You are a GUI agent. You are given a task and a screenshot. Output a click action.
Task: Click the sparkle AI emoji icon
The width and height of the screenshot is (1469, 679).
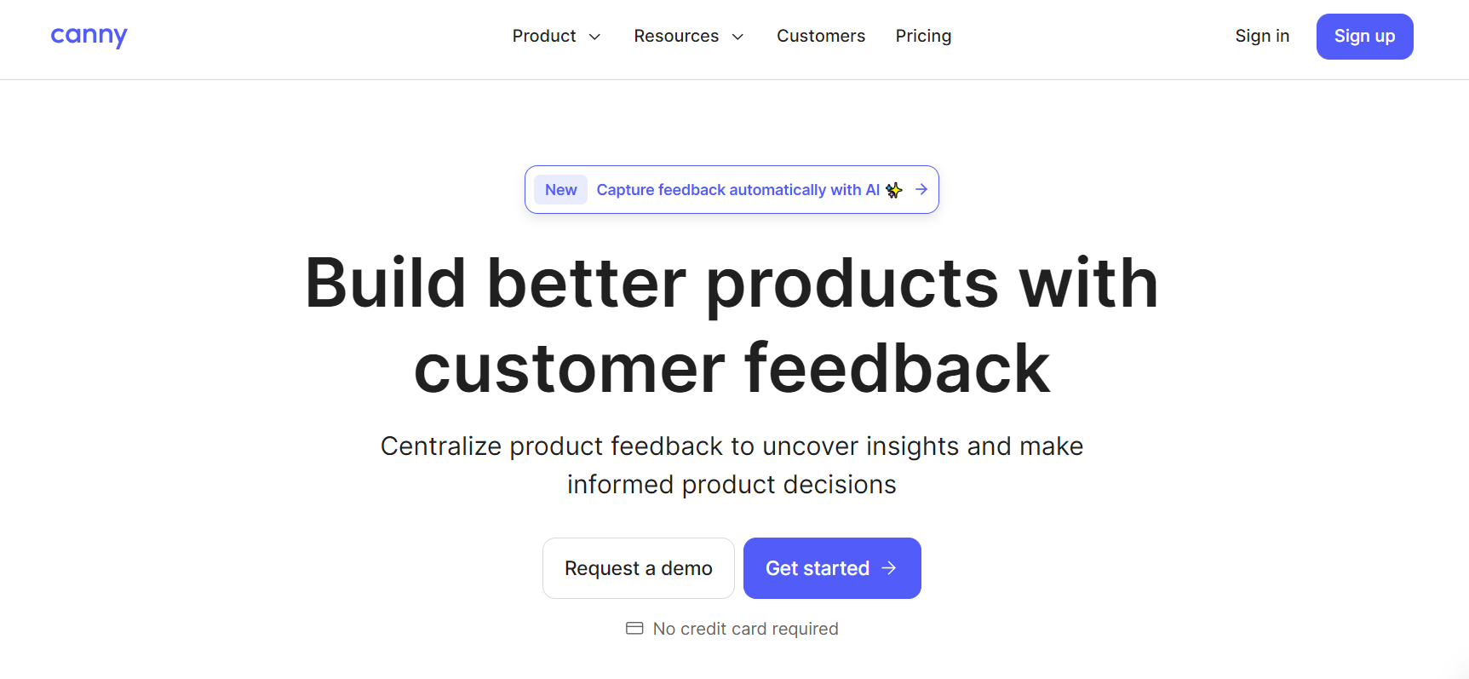[x=893, y=190]
